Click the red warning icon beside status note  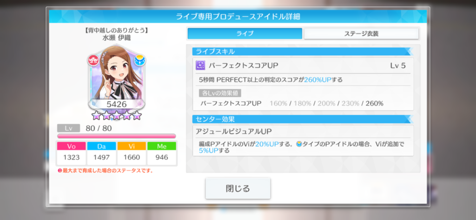coord(60,171)
